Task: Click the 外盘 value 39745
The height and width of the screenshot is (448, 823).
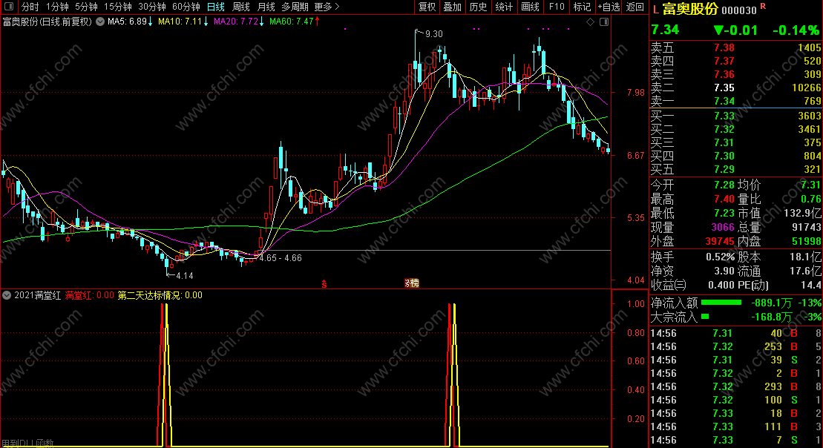Action: point(720,241)
